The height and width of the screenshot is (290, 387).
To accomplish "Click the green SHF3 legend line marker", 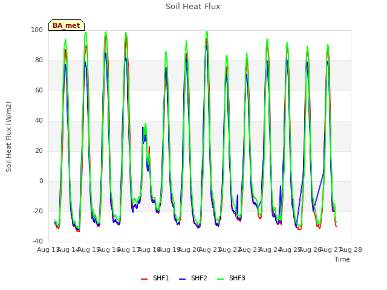I will click(220, 279).
